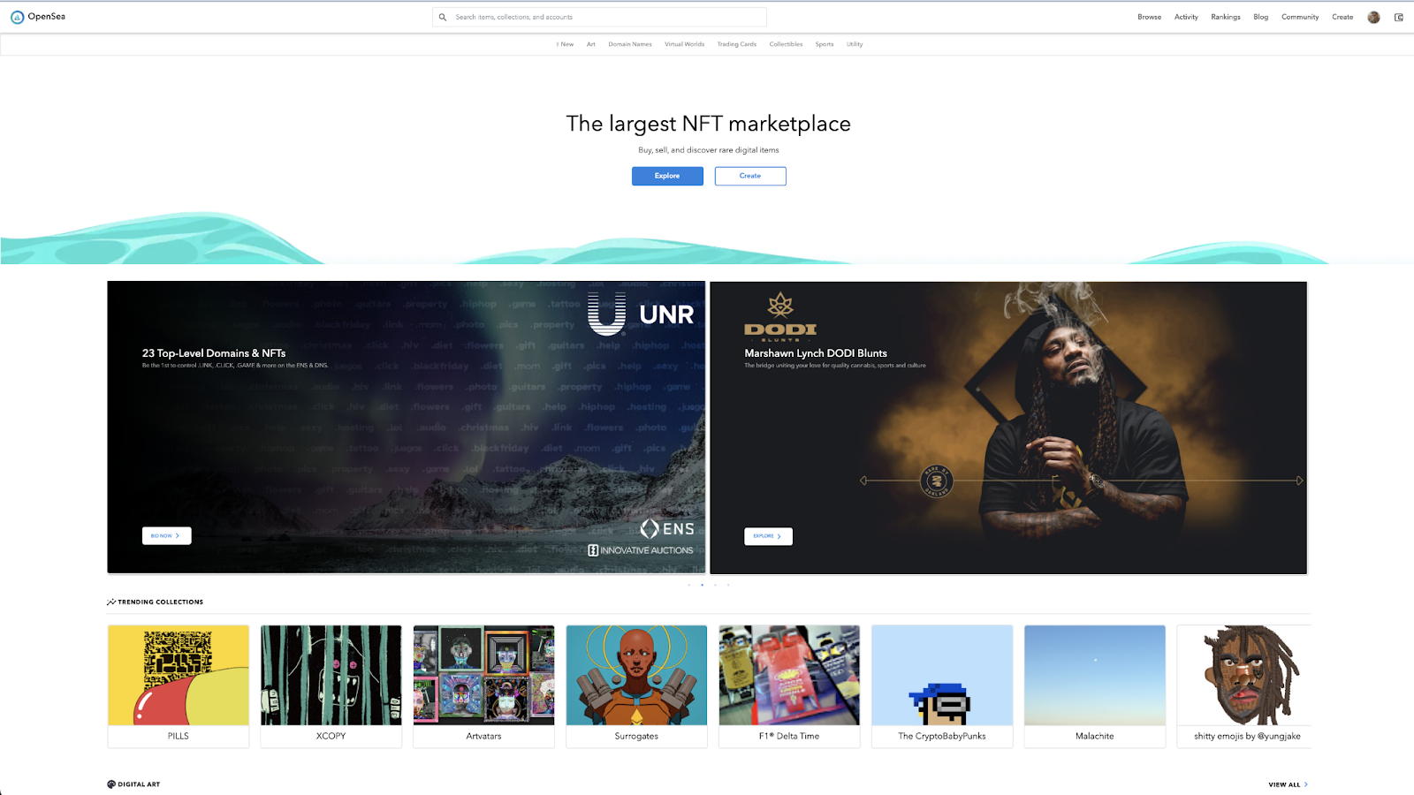Screen dimensions: 1414x795
Task: Select the fourth carousel pagination dot
Action: tap(728, 585)
